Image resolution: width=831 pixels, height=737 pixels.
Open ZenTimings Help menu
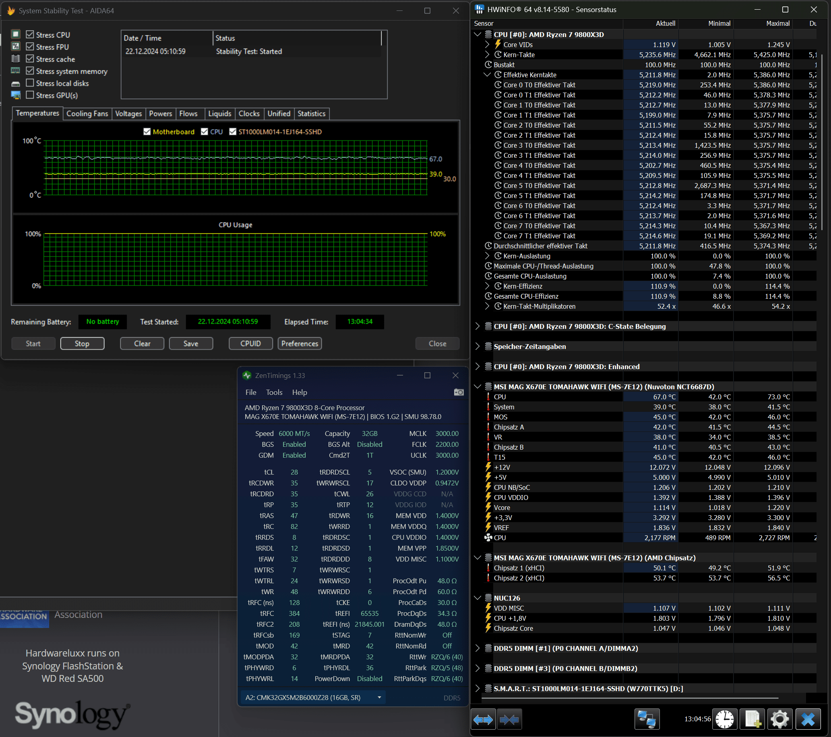click(x=300, y=392)
